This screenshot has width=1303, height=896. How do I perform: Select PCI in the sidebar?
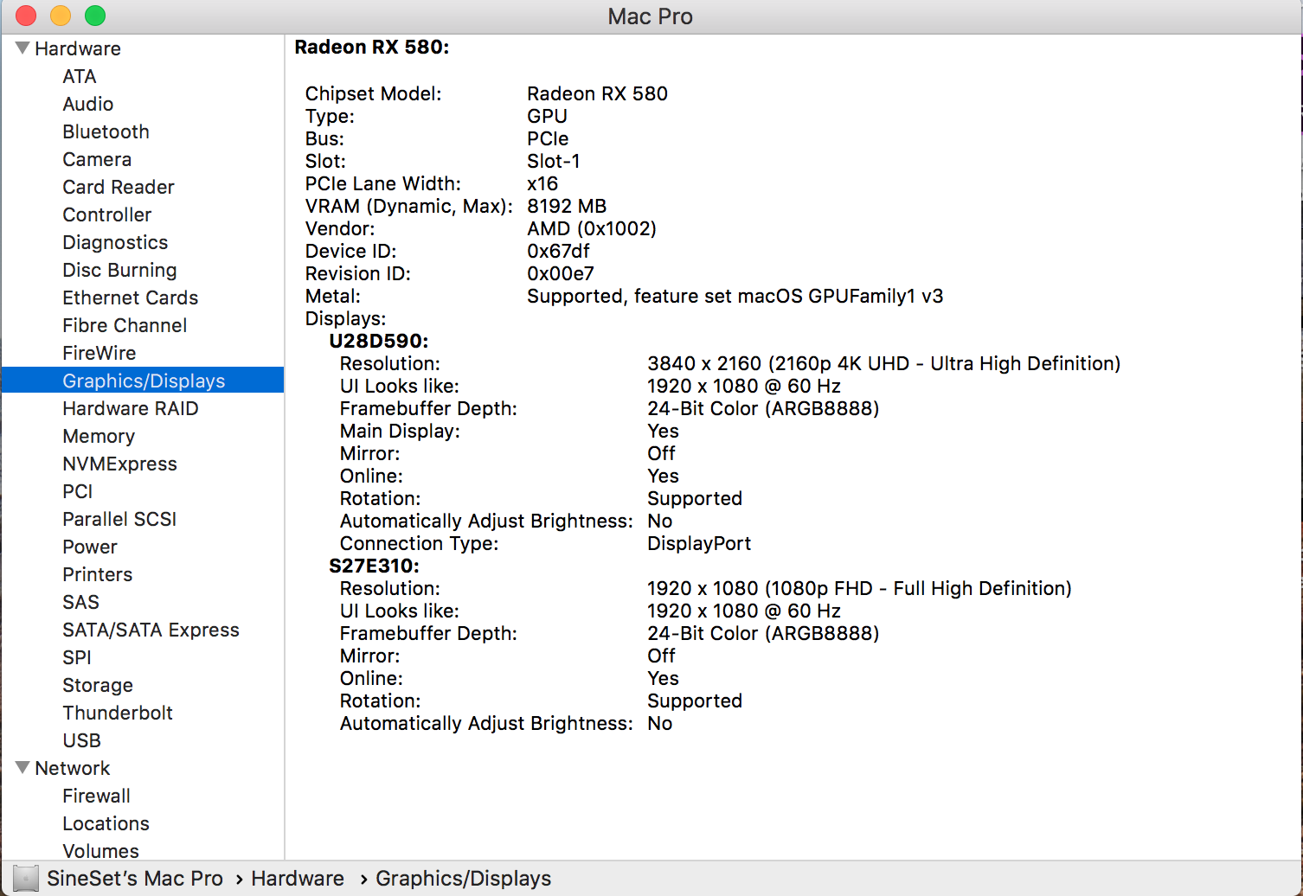point(78,491)
